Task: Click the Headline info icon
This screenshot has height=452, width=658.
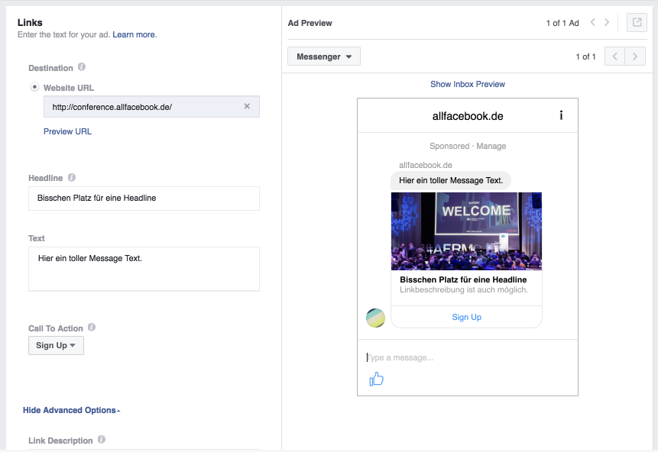Action: click(x=72, y=177)
